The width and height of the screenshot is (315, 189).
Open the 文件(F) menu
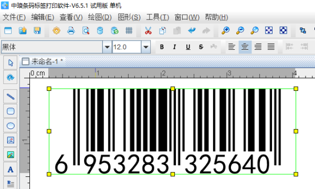coord(14,17)
